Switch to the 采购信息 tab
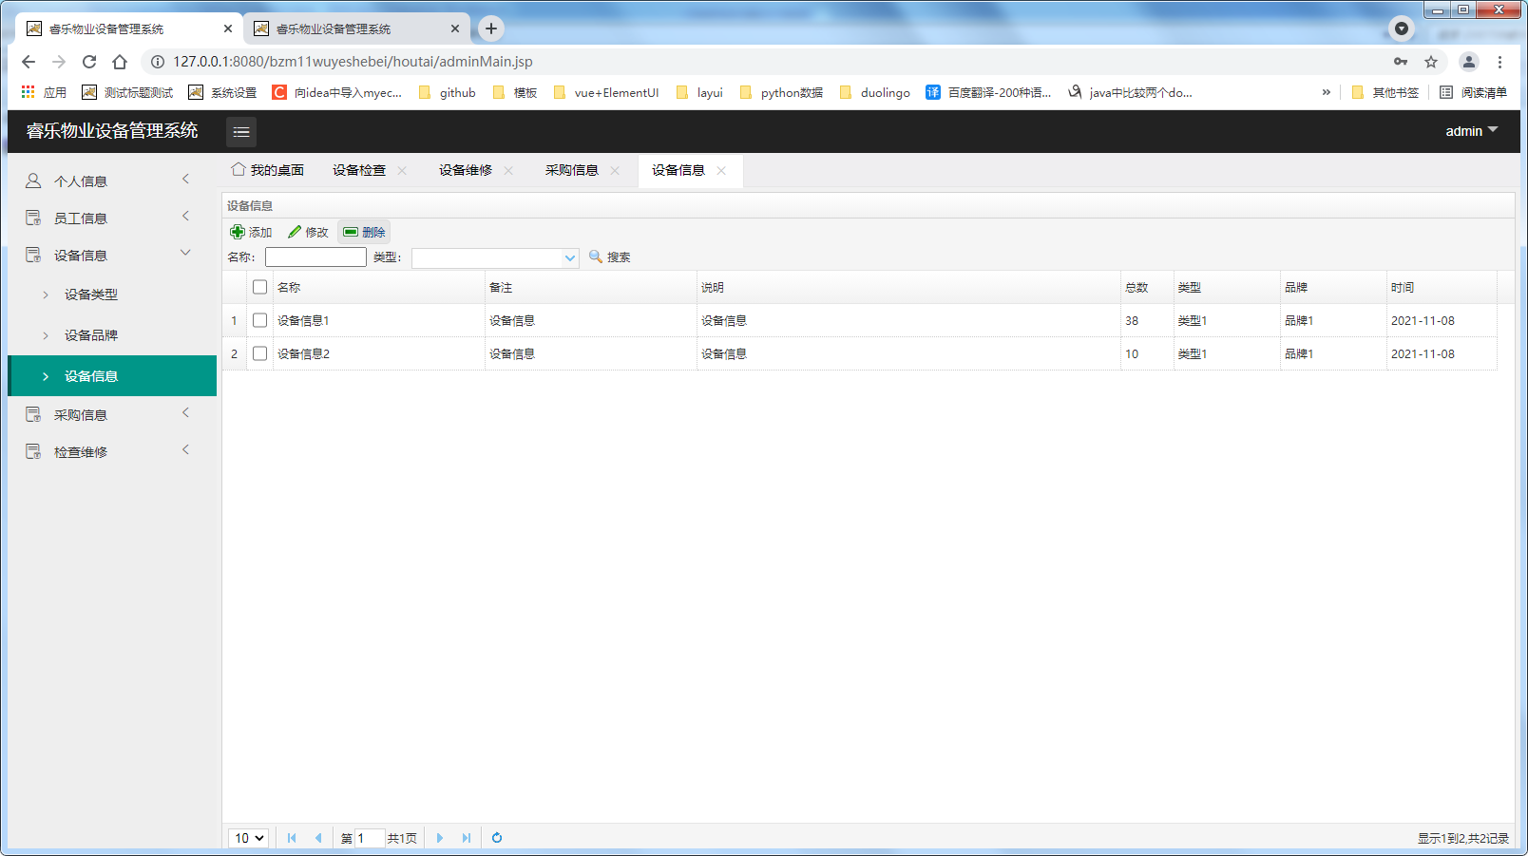1528x856 pixels. point(572,170)
